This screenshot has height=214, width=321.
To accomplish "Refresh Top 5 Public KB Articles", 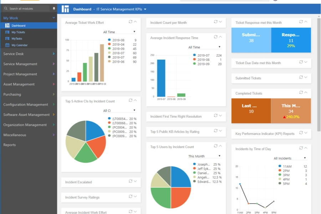I will pyautogui.click(x=215, y=131).
